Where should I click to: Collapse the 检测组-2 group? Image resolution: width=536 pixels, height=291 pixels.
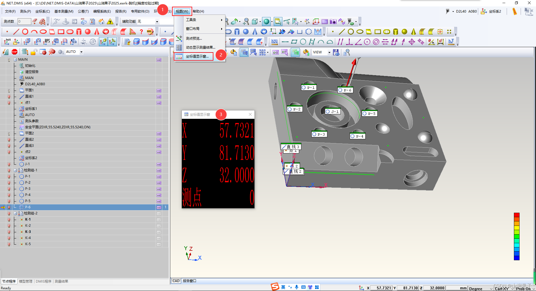click(15, 213)
